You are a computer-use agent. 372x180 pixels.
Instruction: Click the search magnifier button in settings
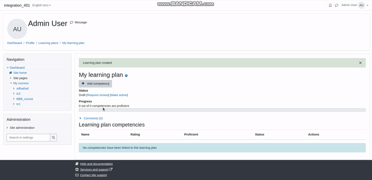(53, 138)
